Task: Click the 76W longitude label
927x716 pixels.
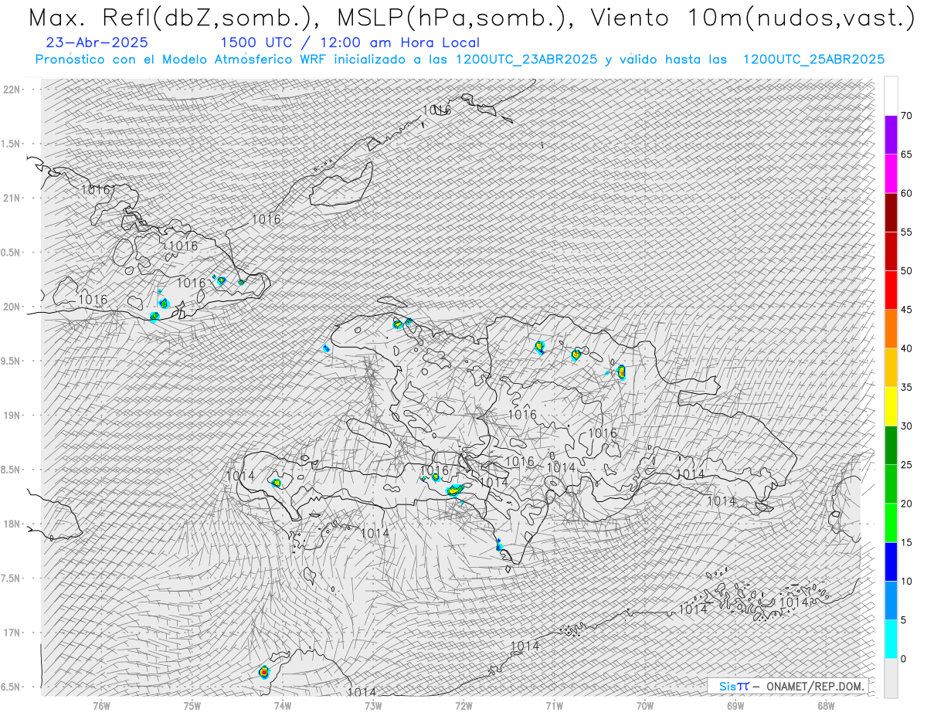Action: click(101, 705)
